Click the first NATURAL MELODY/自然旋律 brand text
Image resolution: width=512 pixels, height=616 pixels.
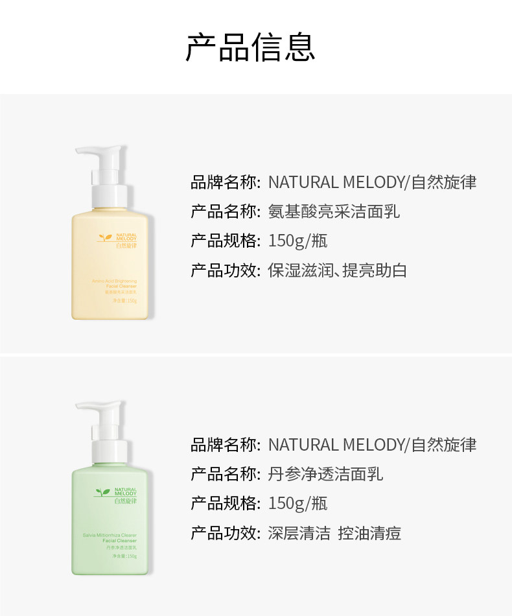[372, 182]
